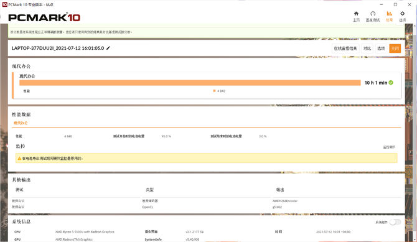
Task: Click the warning triangle icon in yellow banner
Action: pos(19,158)
